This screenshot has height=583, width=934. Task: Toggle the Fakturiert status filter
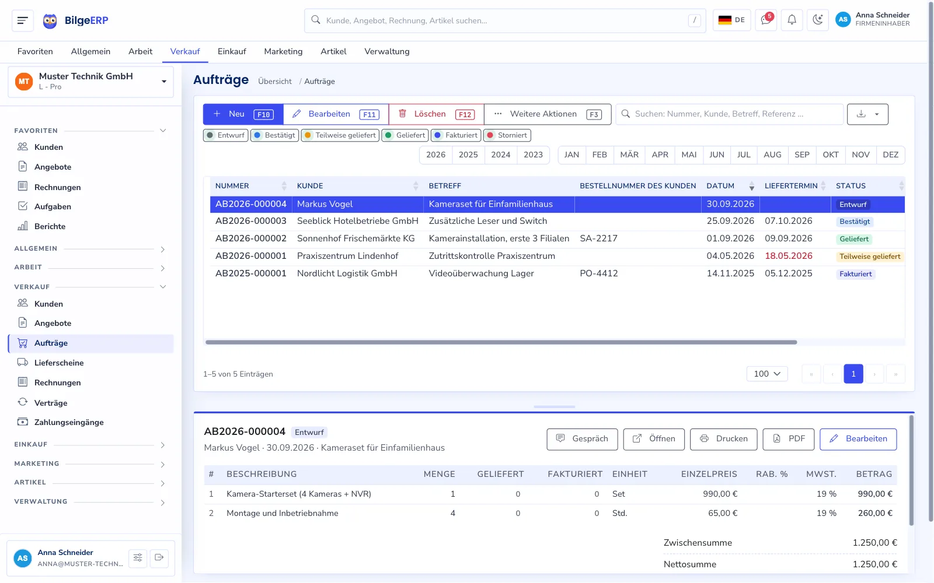[x=456, y=135]
